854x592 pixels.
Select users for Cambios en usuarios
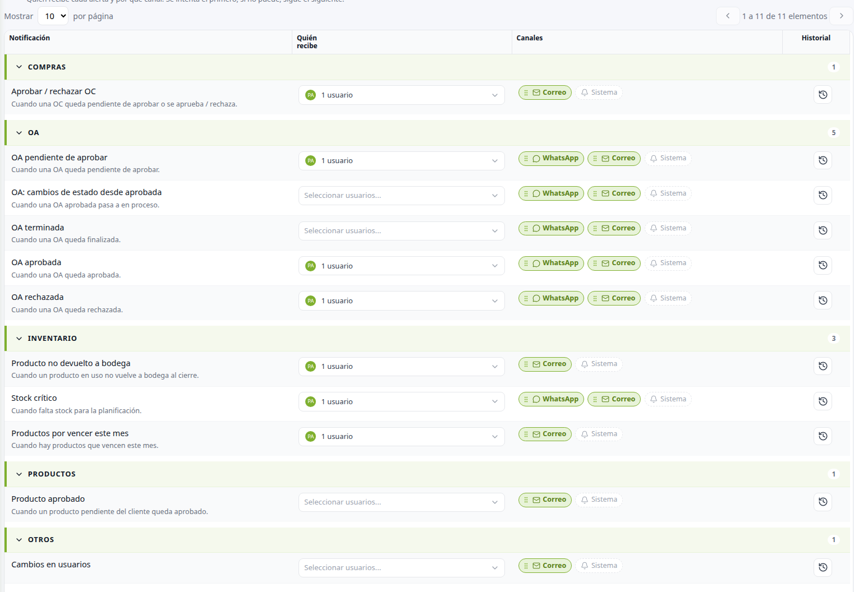(401, 568)
